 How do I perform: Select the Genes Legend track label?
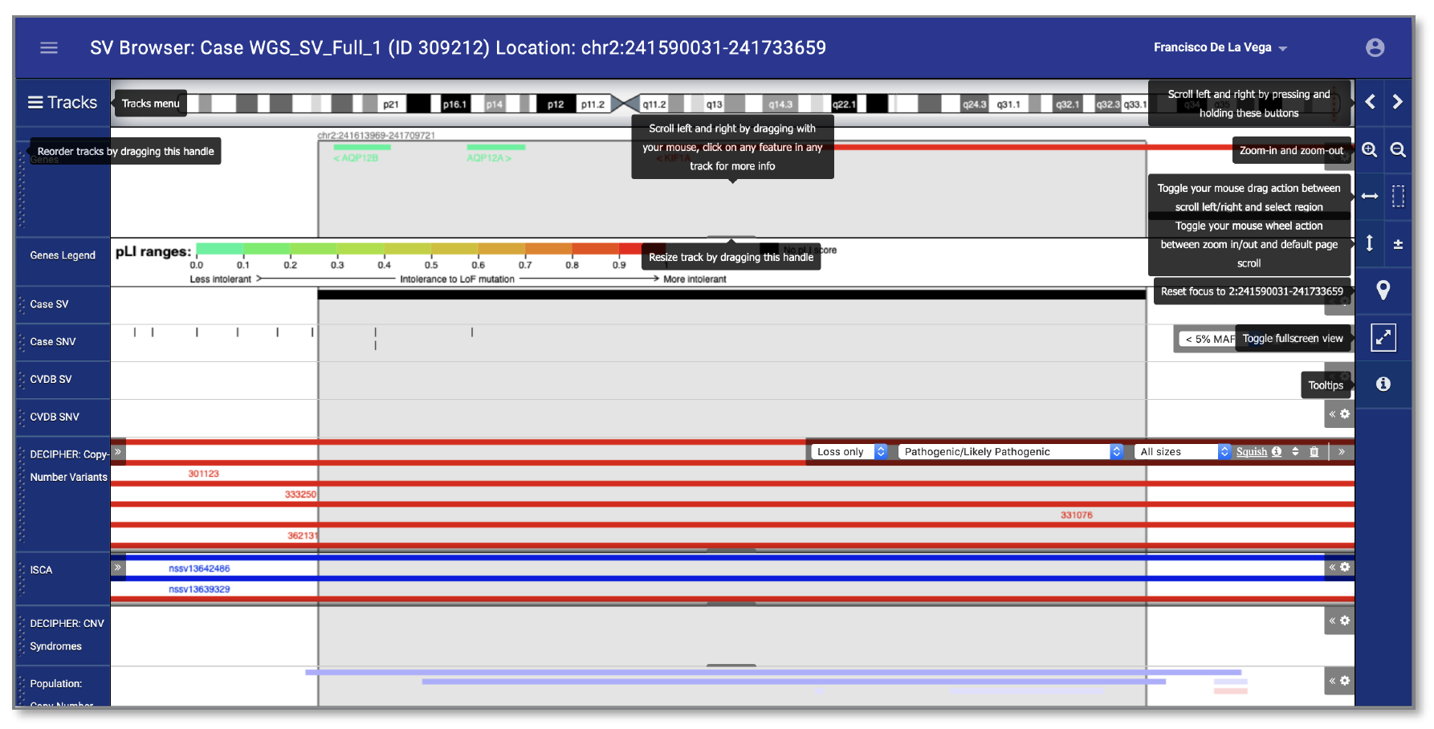pos(63,255)
